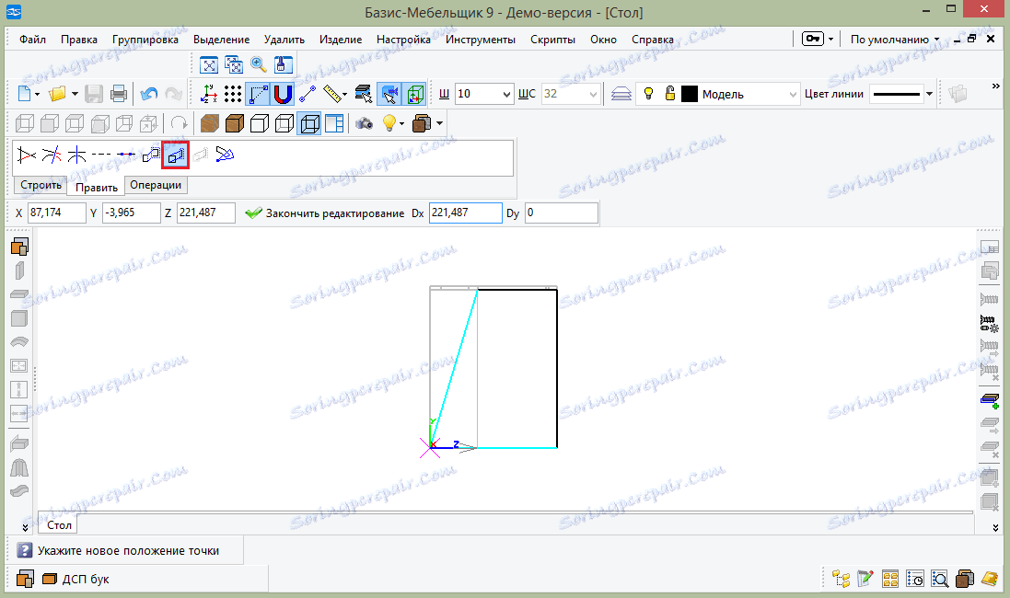Open the line color style dropdown
Image resolution: width=1010 pixels, height=598 pixels.
point(929,94)
